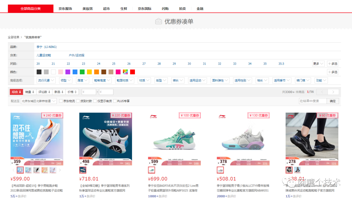Check the 仅显示有货 checkbox

tap(95, 101)
